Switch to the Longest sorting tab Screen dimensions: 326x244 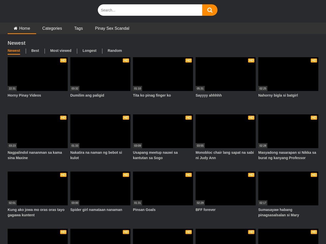click(89, 51)
